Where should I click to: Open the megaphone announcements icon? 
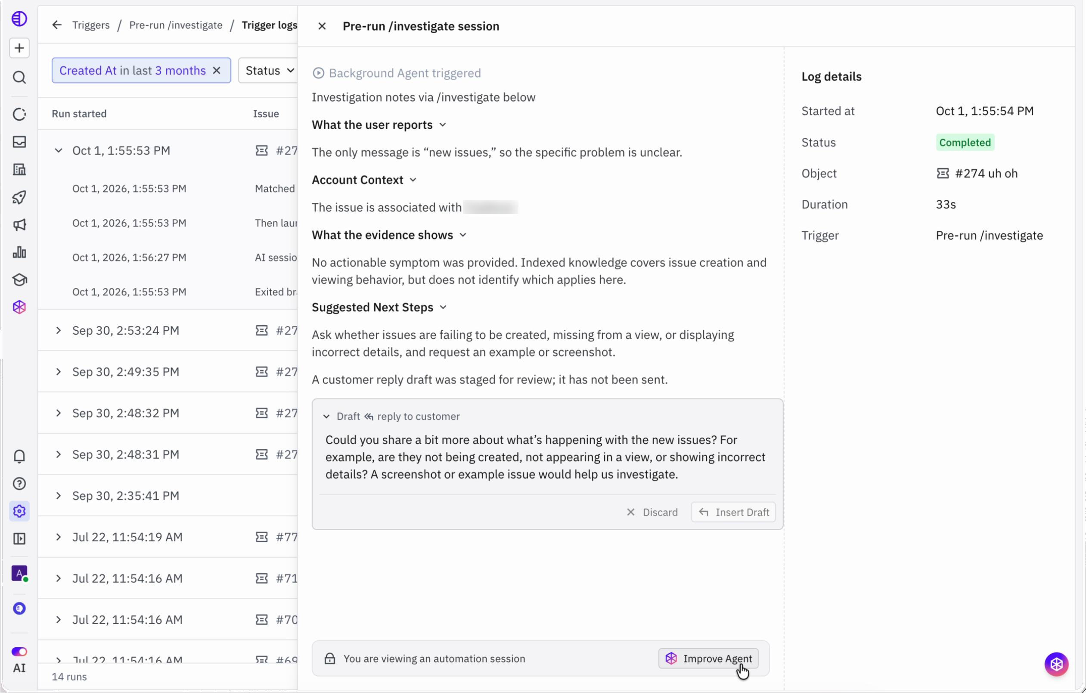(19, 225)
